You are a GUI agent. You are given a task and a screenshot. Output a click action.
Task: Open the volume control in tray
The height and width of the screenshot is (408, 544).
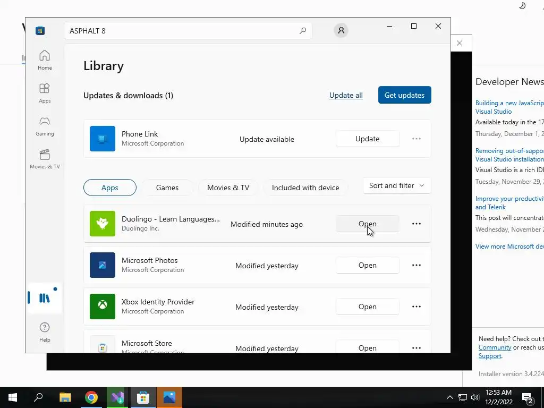pyautogui.click(x=475, y=397)
